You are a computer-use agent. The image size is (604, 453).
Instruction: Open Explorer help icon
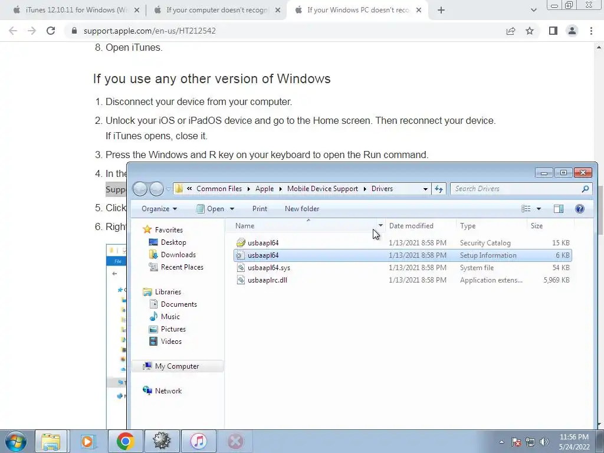pyautogui.click(x=579, y=209)
